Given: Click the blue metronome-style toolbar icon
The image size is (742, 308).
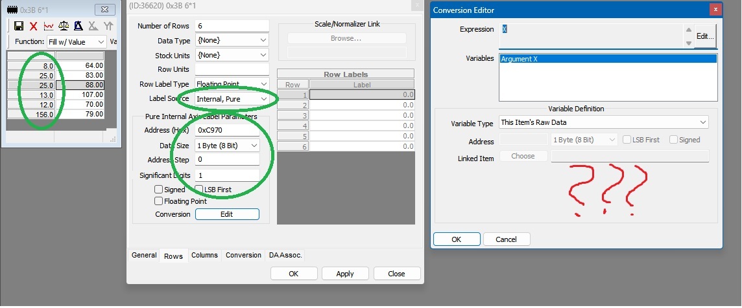Looking at the screenshot, I should [78, 26].
